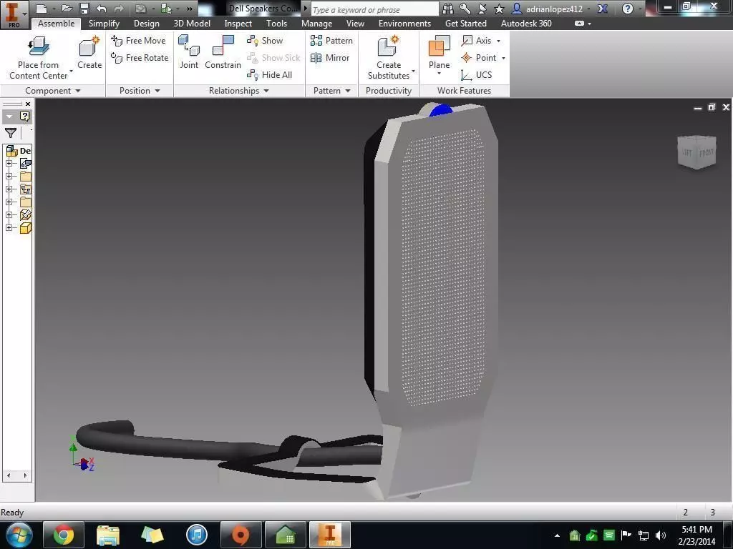Click the ViewCube in the viewport

(696, 152)
